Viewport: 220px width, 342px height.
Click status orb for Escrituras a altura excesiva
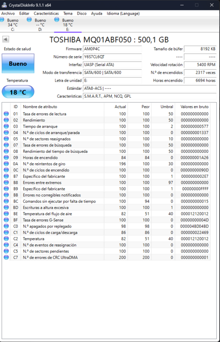pos(6,207)
